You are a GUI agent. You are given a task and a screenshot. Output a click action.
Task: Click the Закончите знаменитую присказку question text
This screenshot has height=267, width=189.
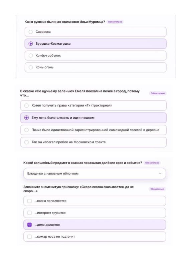(x=78, y=189)
